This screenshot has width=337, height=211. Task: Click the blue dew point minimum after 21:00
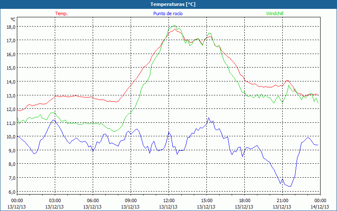click(290, 186)
